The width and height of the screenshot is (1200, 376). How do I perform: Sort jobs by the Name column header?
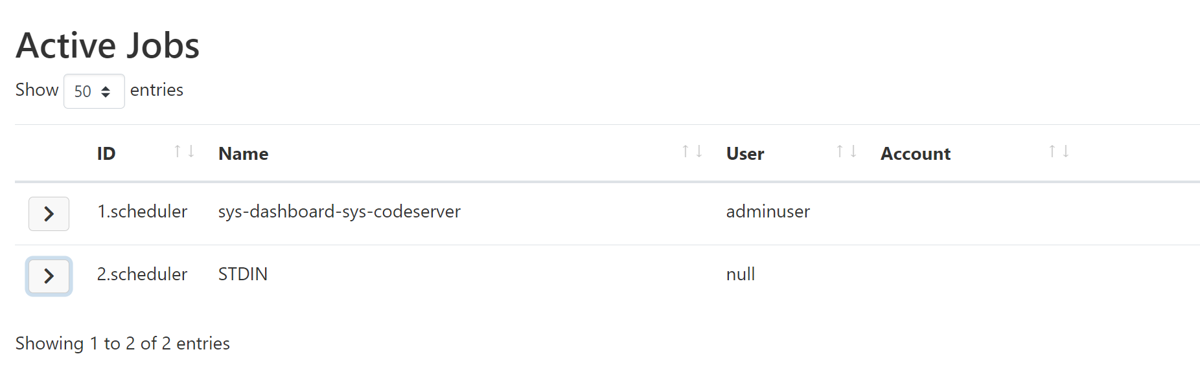click(x=243, y=153)
